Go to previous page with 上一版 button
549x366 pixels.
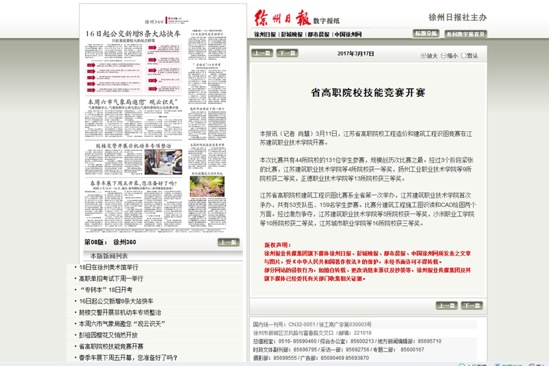click(229, 242)
